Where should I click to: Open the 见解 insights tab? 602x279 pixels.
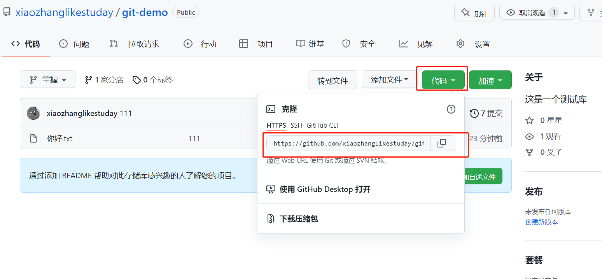[x=416, y=44]
